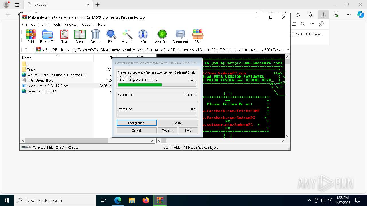Click the Comment toolbar icon
Screen dimensions: 367x206
tap(180, 36)
